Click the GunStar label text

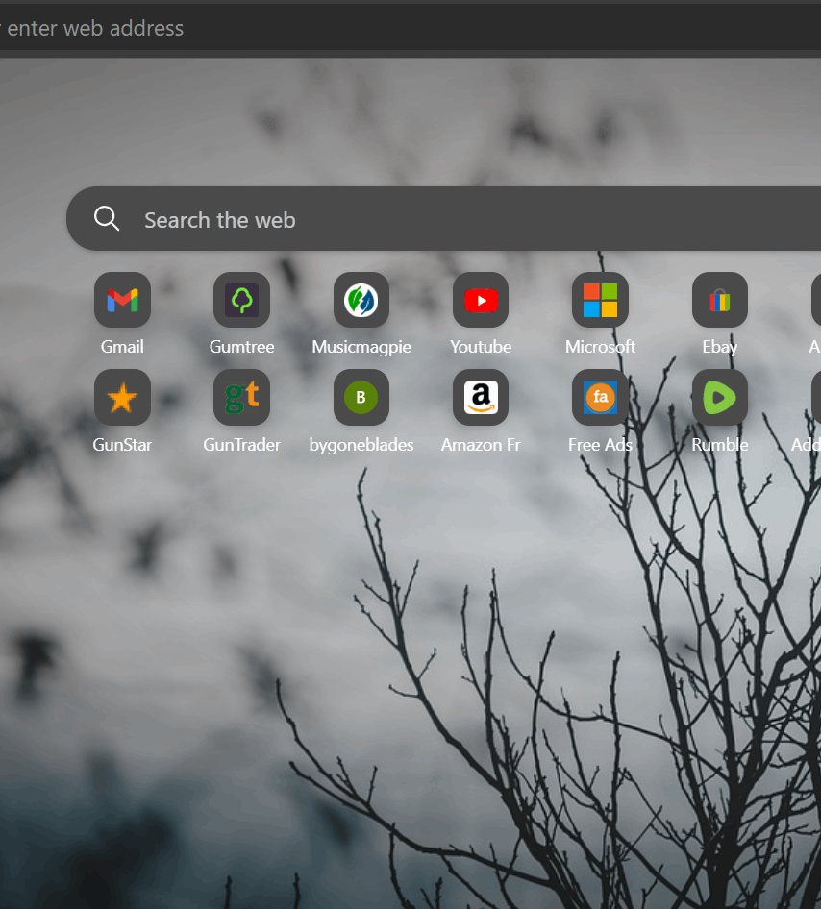[122, 445]
